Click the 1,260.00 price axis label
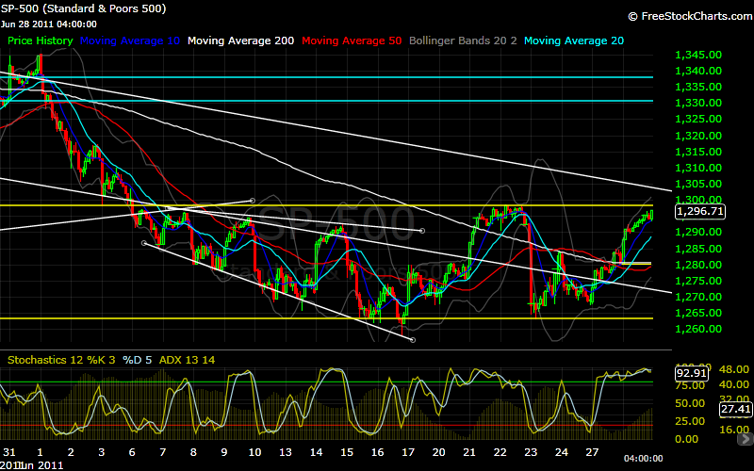The width and height of the screenshot is (754, 471). pyautogui.click(x=698, y=329)
